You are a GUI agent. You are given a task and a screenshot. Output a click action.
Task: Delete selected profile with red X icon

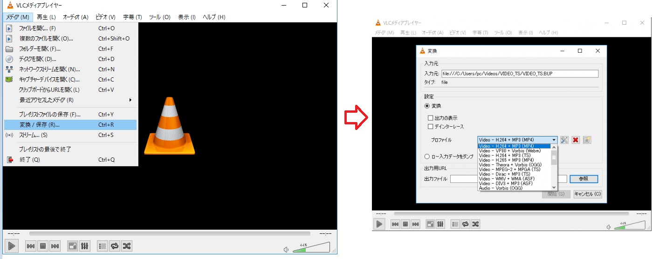click(576, 140)
